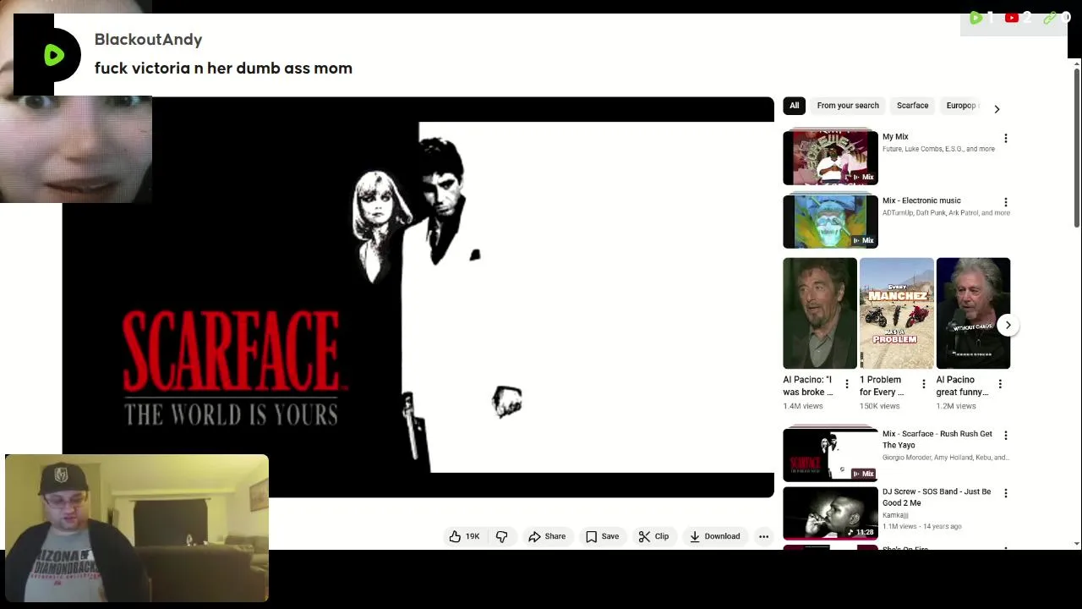Click "ADTurnUp, Daft Punk, Ark Patrol, and more"
Image resolution: width=1082 pixels, height=609 pixels.
click(x=946, y=213)
